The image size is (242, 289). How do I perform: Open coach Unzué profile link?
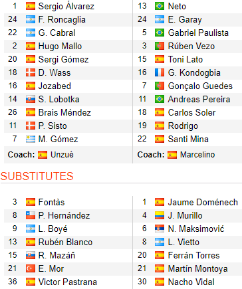click(62, 155)
